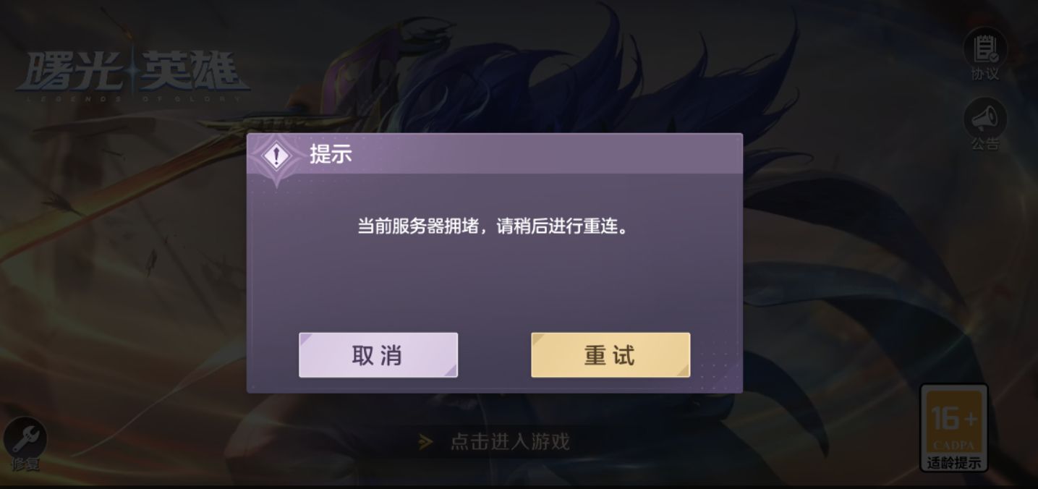Open the 公告 megaphone icon
The width and height of the screenshot is (1038, 489).
click(984, 117)
